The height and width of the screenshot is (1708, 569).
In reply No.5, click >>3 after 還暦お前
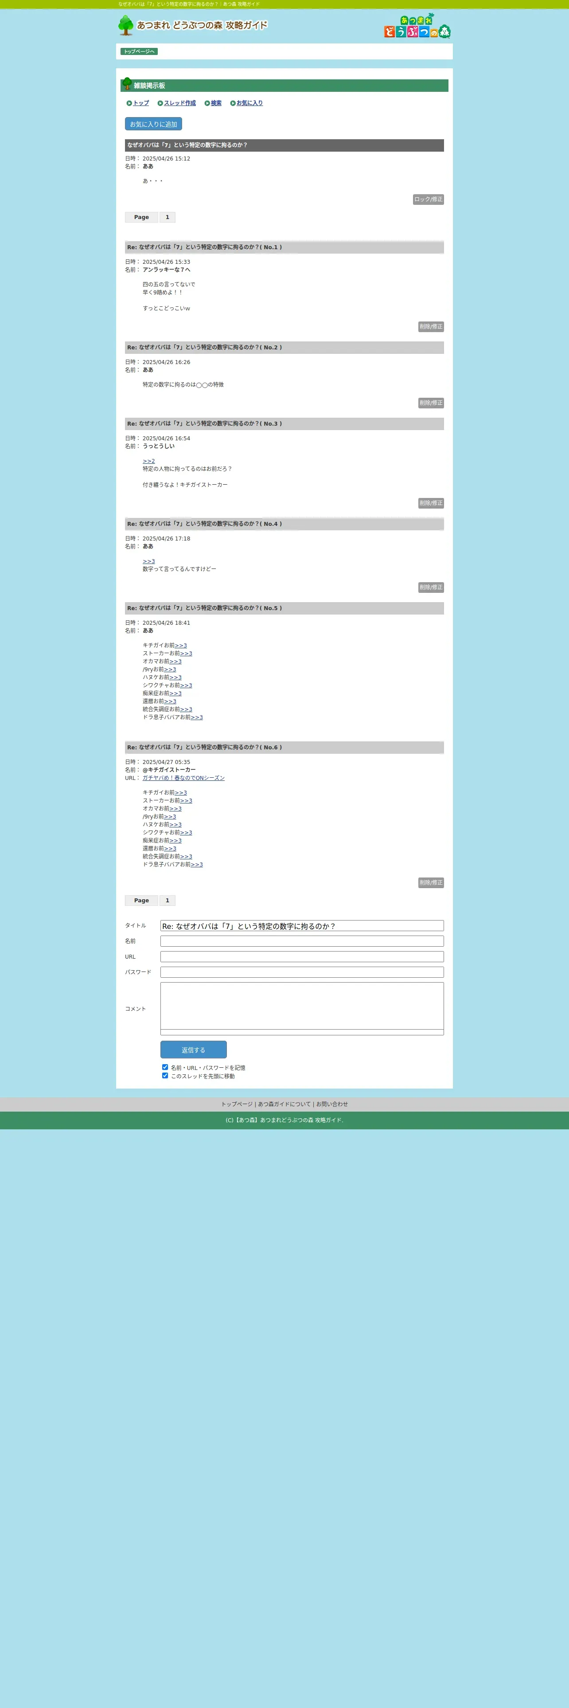[170, 701]
